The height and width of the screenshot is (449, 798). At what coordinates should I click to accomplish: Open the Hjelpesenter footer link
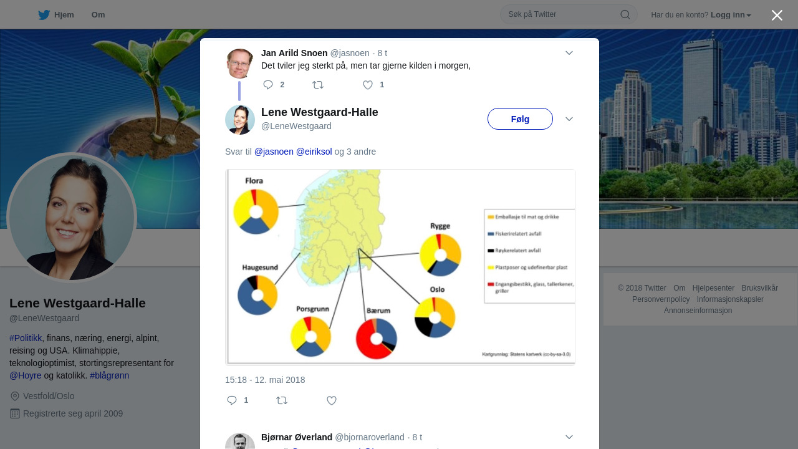pos(713,288)
